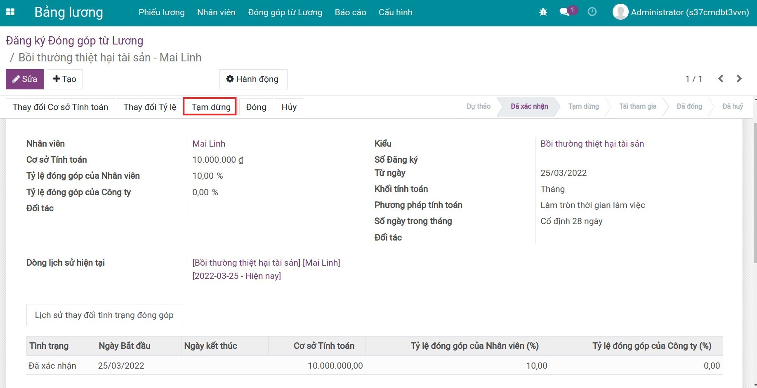Click the debug bug icon

tap(543, 12)
